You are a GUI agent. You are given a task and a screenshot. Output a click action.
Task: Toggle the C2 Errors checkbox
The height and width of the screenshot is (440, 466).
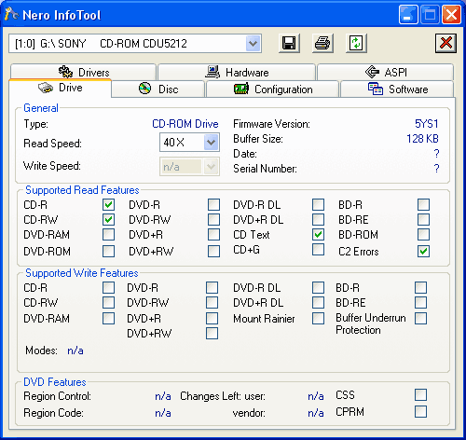423,251
